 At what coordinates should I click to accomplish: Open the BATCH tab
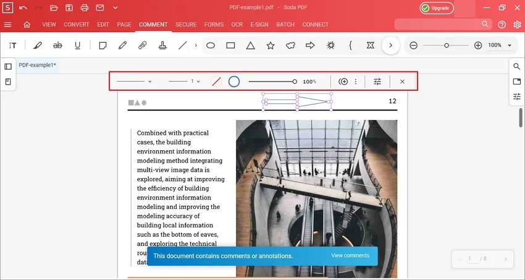pos(285,25)
